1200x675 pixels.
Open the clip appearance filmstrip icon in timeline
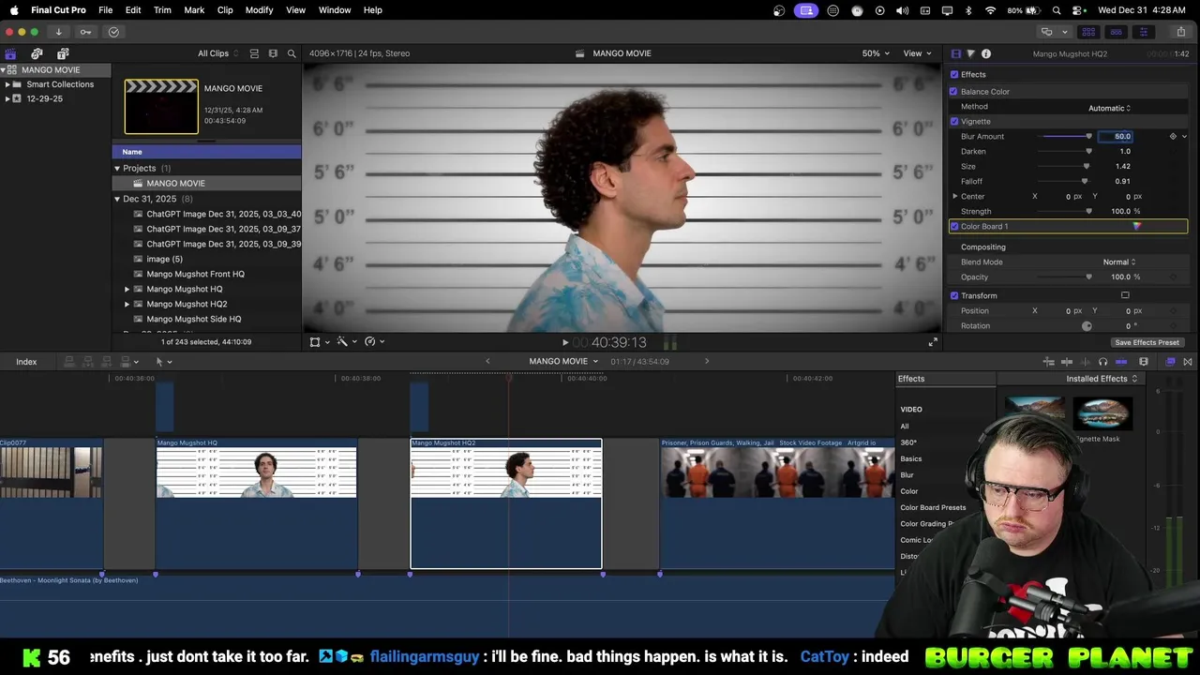[x=1143, y=362]
